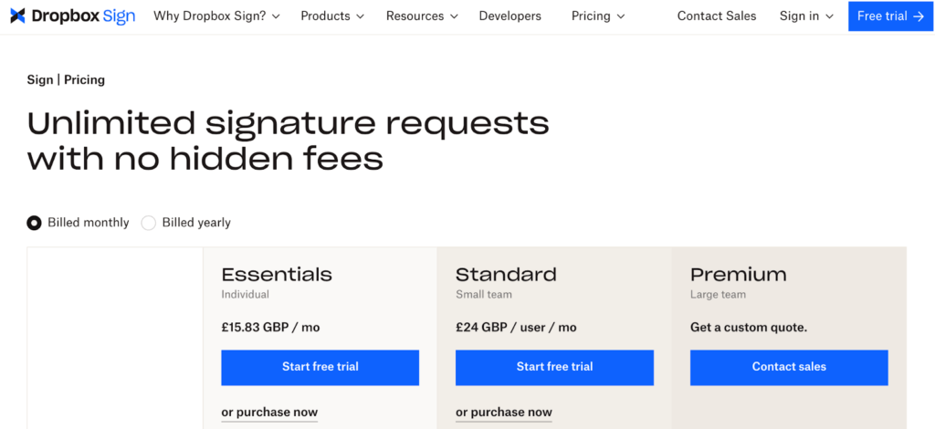Expand the Sign in dropdown

[x=807, y=16]
